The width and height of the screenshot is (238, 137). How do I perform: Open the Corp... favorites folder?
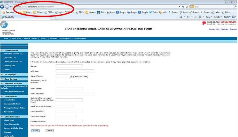[x=27, y=12]
